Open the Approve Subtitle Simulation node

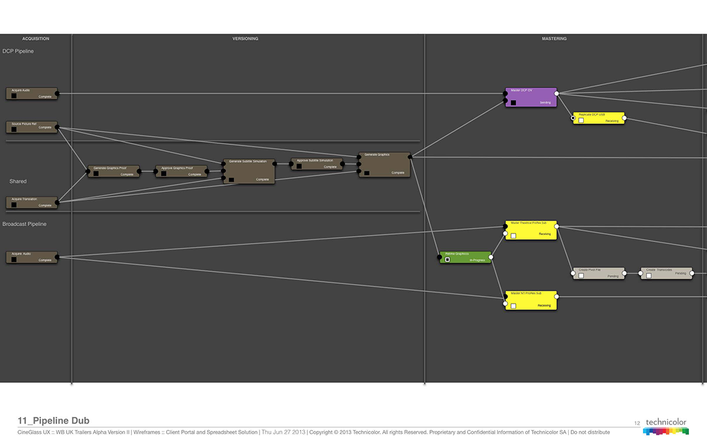(317, 164)
